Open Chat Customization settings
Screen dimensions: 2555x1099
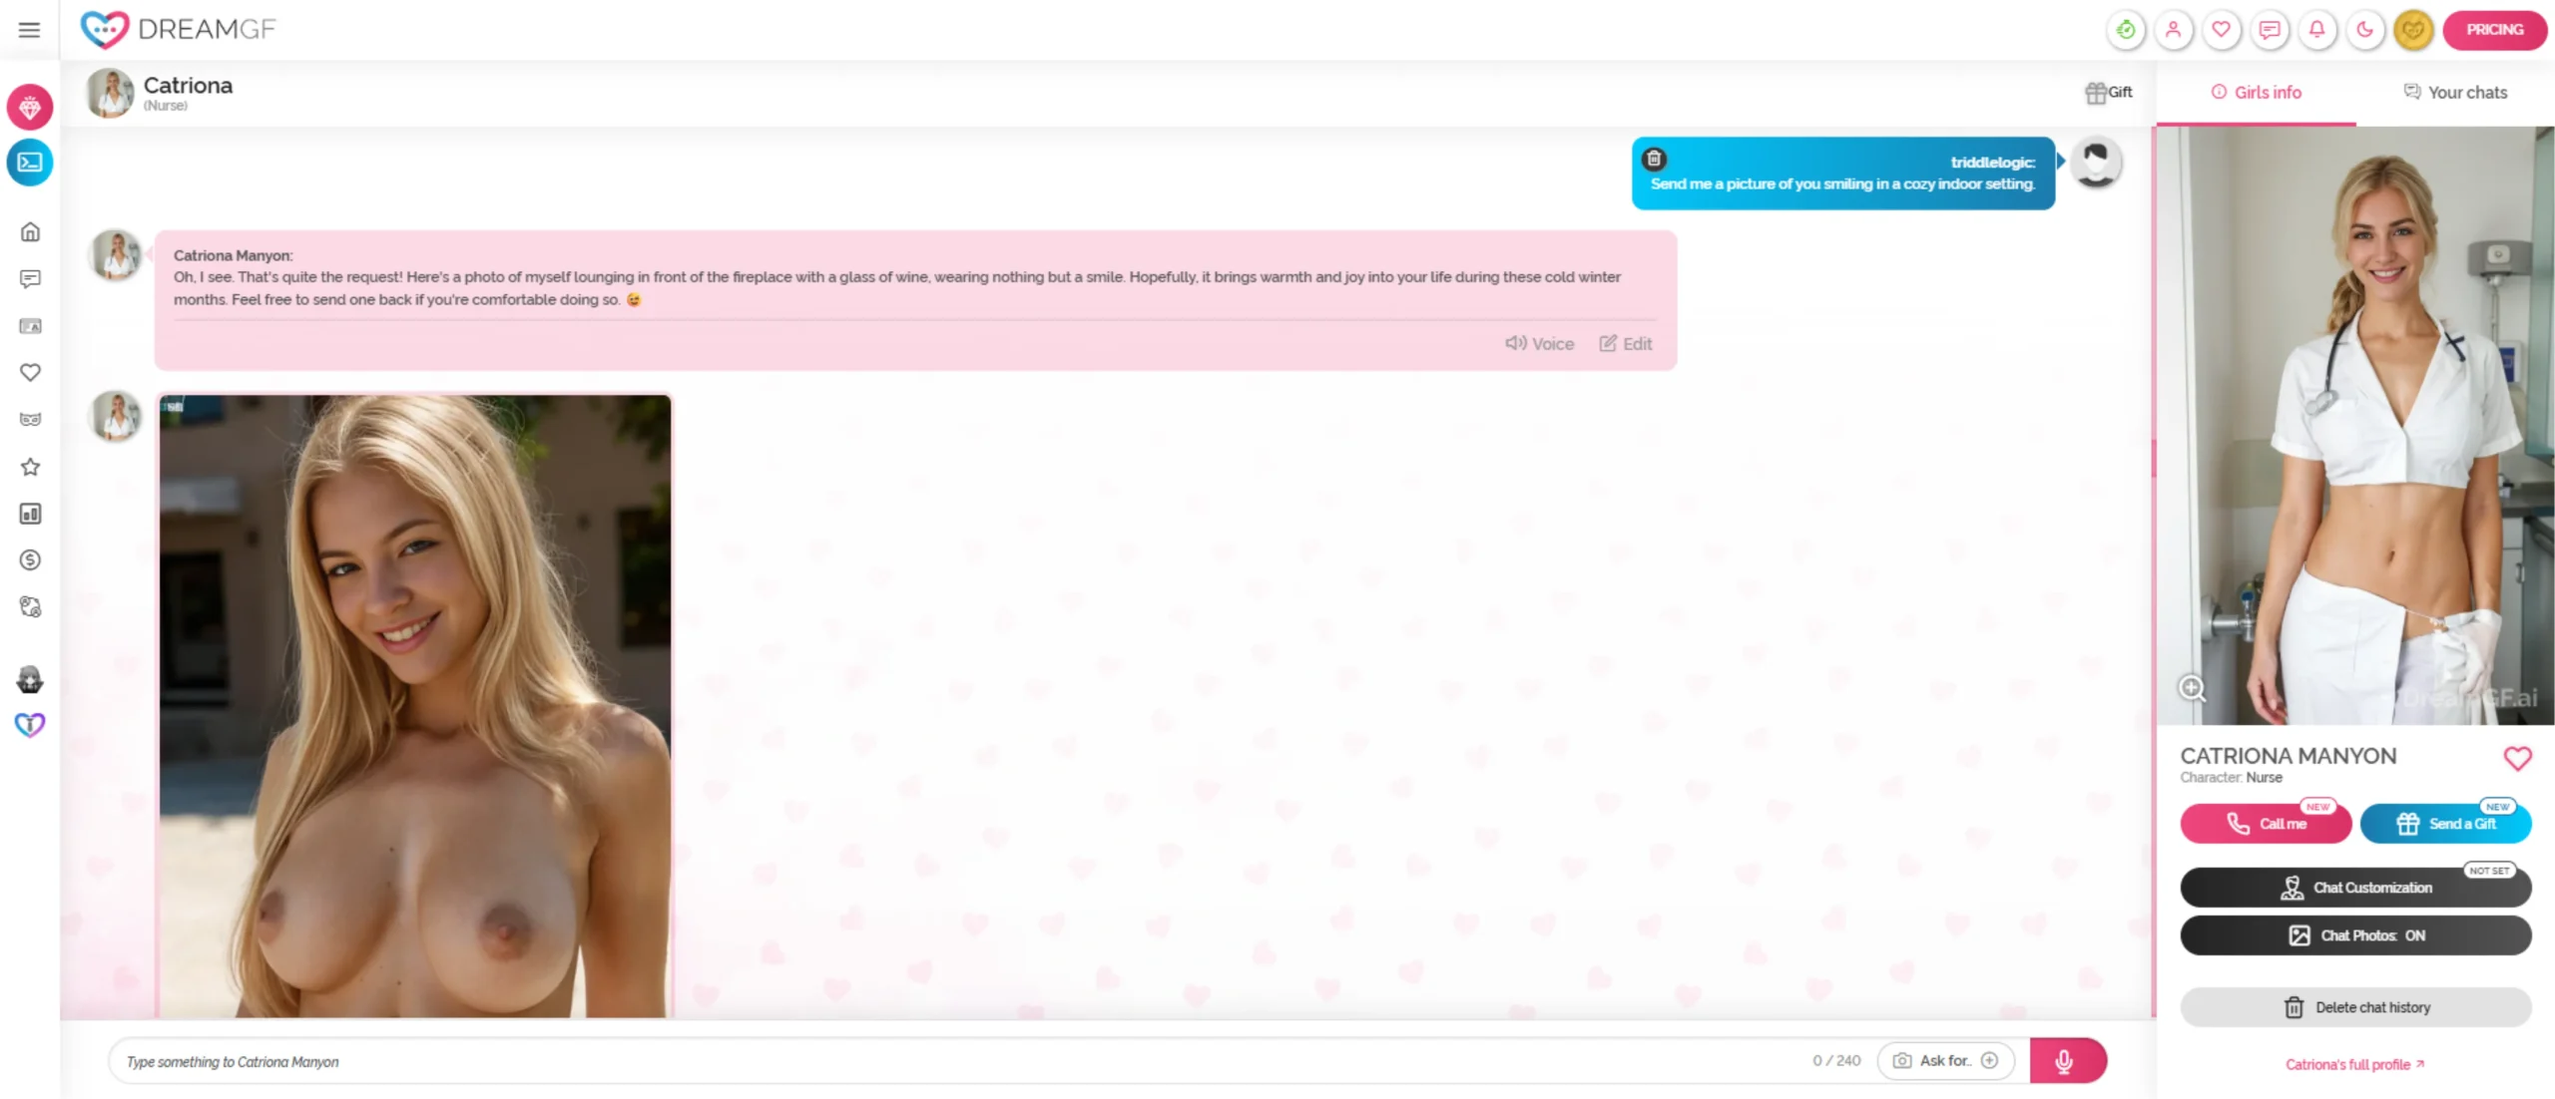pos(2354,888)
